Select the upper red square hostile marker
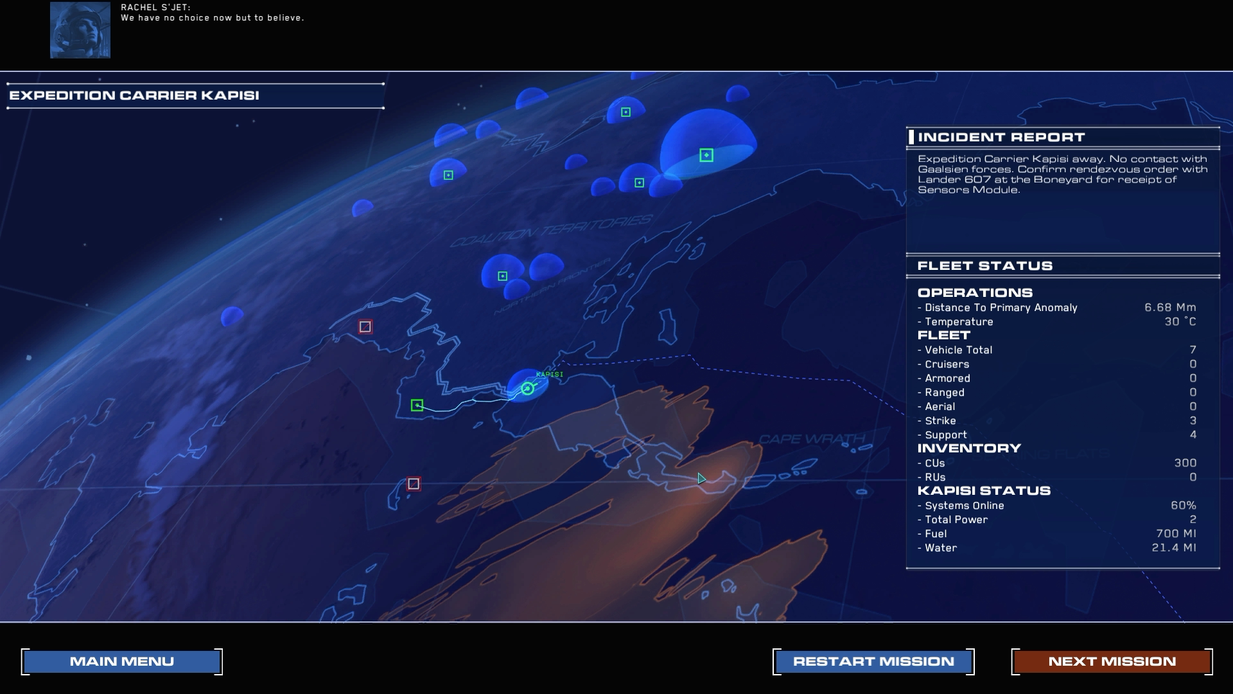The image size is (1233, 694). pos(365,327)
